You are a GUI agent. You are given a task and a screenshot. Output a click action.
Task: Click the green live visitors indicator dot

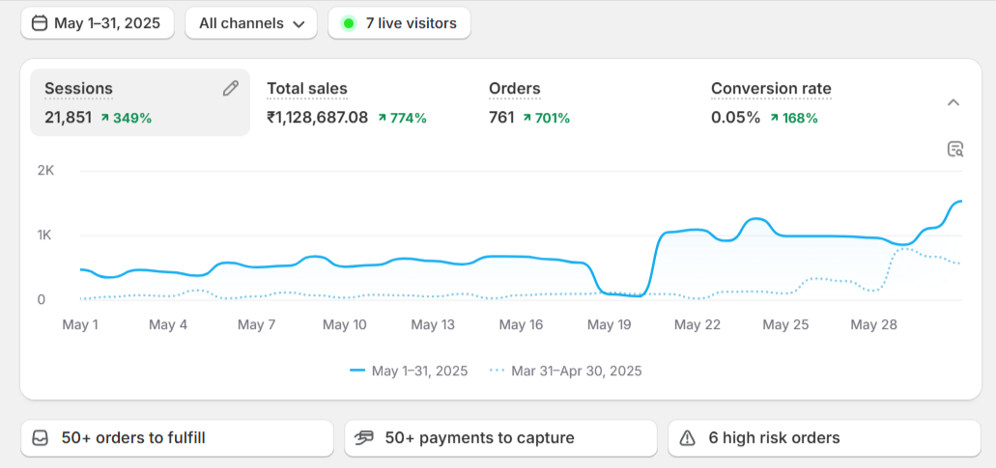point(349,23)
